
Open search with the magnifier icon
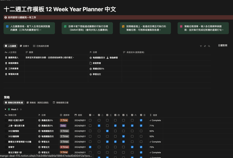click(x=209, y=46)
